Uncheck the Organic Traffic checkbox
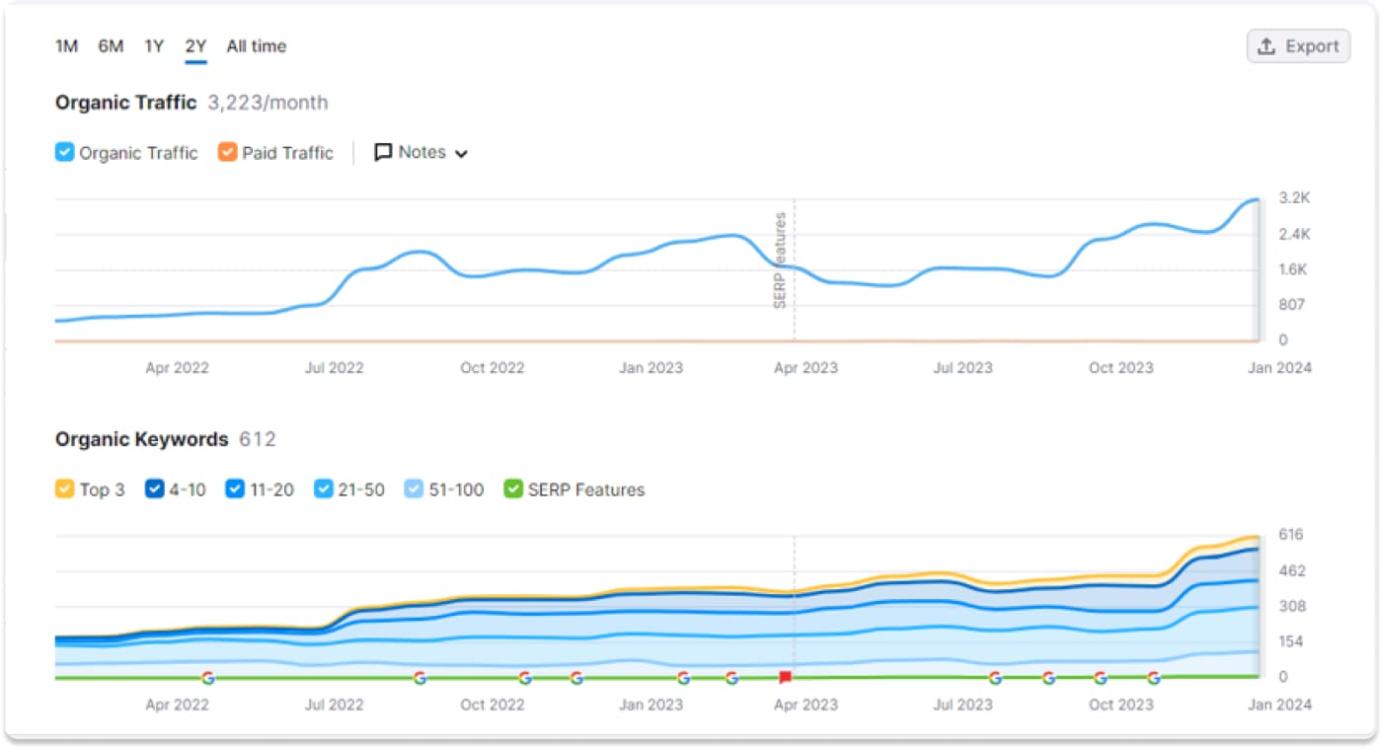The width and height of the screenshot is (1382, 749). (64, 153)
